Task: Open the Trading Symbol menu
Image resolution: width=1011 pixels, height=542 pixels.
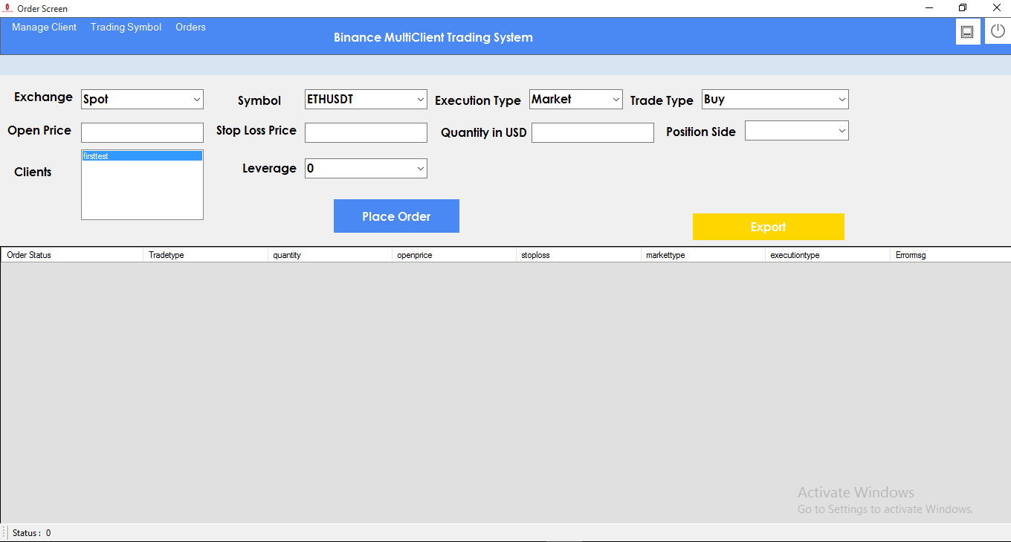Action: pos(126,28)
